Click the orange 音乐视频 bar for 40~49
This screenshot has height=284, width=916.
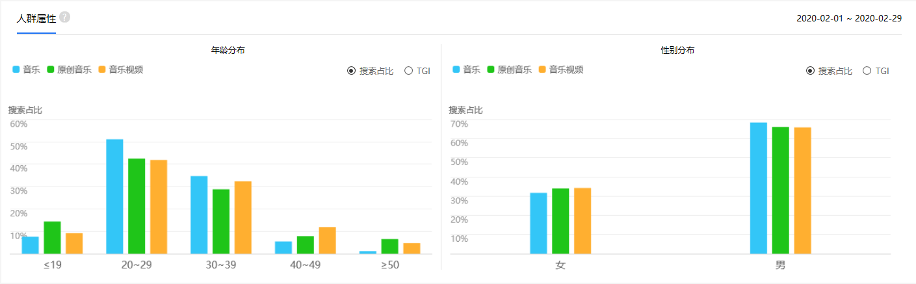point(327,240)
